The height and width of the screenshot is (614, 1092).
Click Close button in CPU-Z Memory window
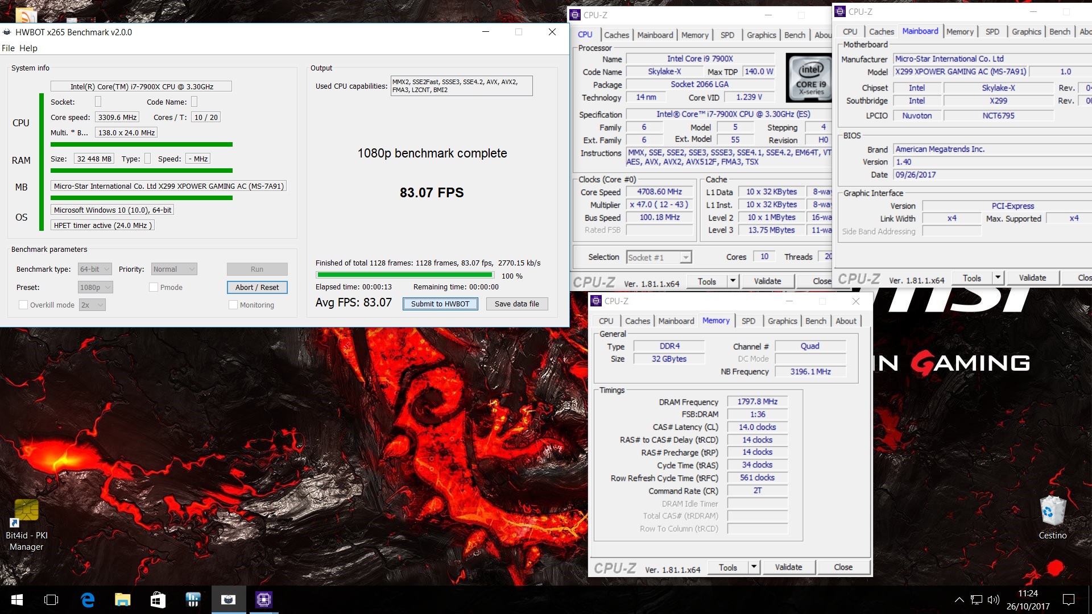pos(843,567)
